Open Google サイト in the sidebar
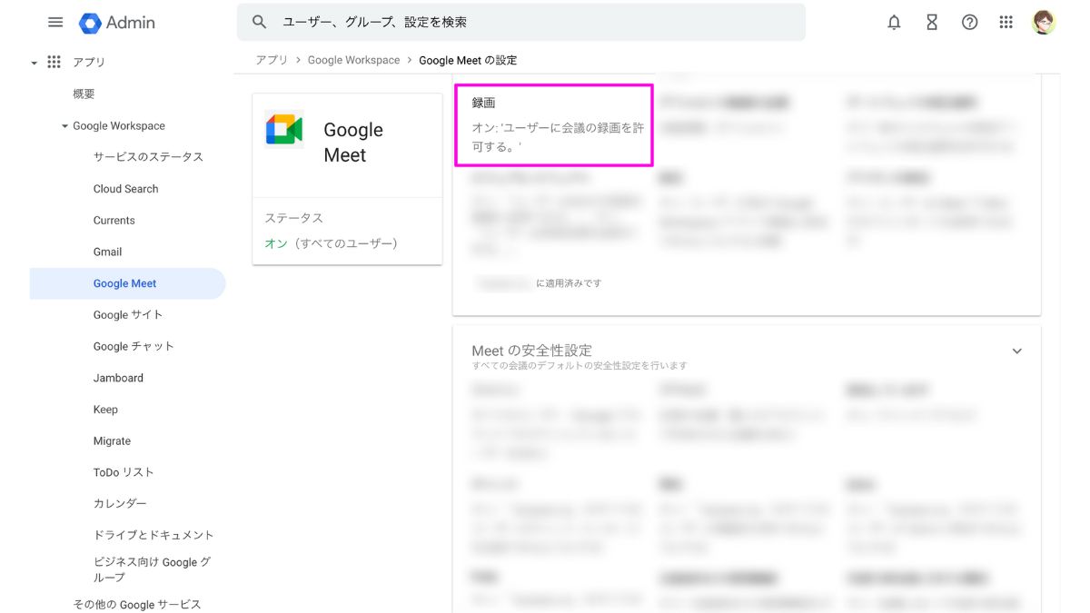 128,315
